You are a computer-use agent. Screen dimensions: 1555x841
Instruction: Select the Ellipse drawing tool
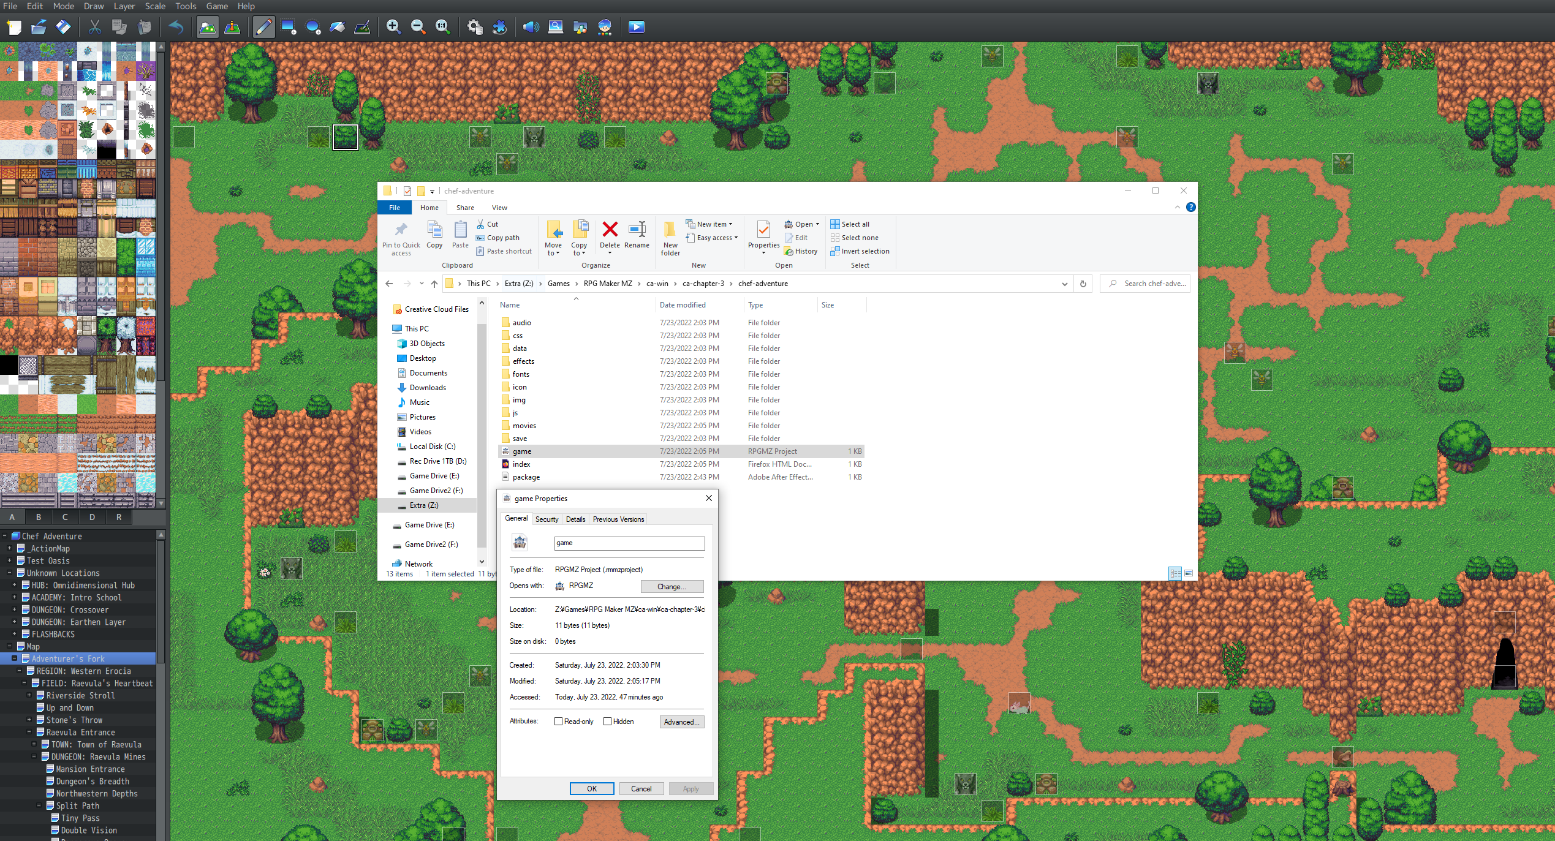click(313, 27)
